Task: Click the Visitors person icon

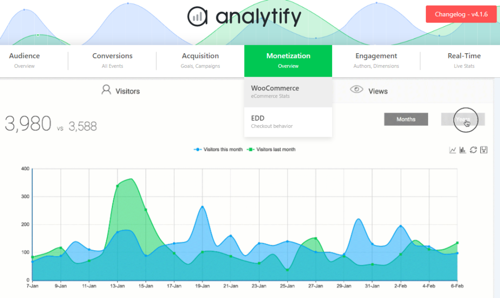Action: 106,90
